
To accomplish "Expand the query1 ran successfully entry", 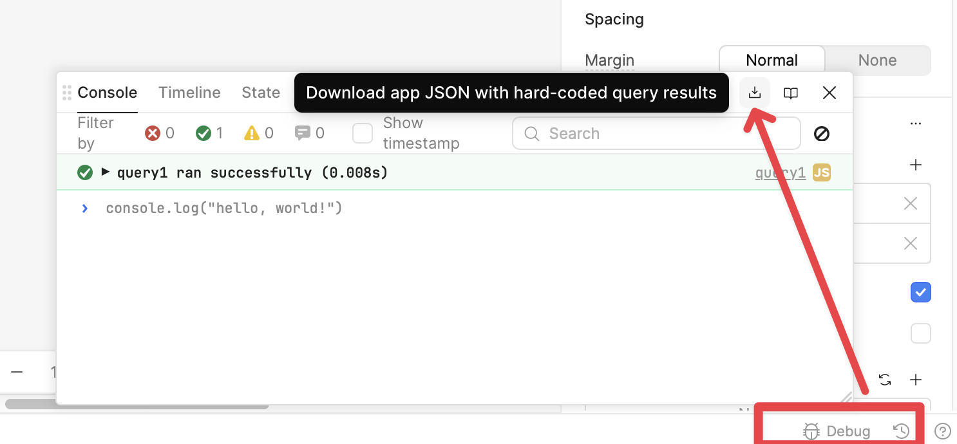I will click(106, 172).
